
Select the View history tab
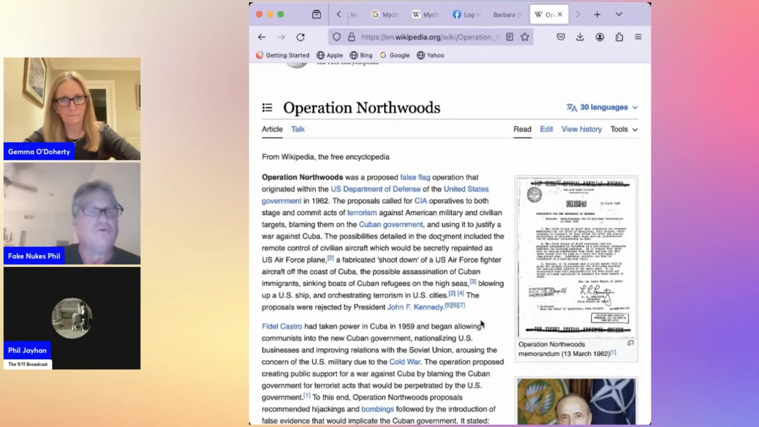581,129
